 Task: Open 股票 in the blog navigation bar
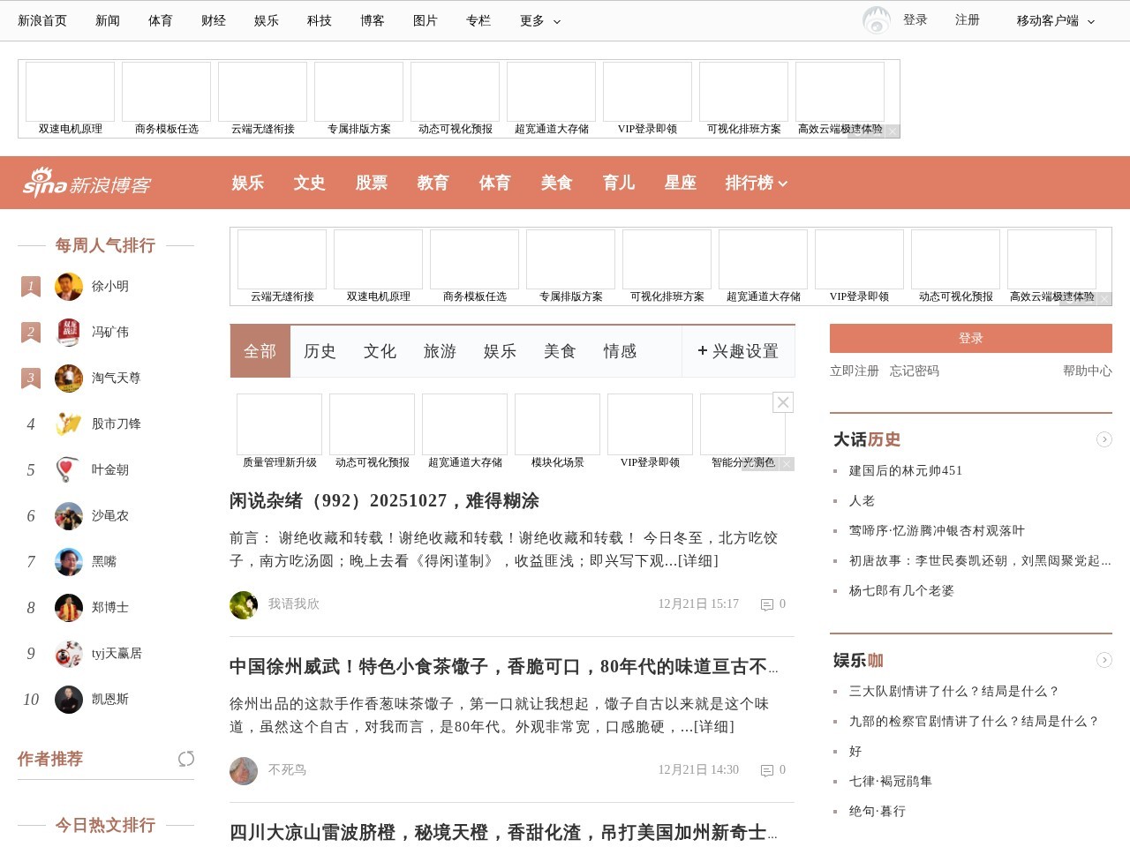[x=371, y=183]
